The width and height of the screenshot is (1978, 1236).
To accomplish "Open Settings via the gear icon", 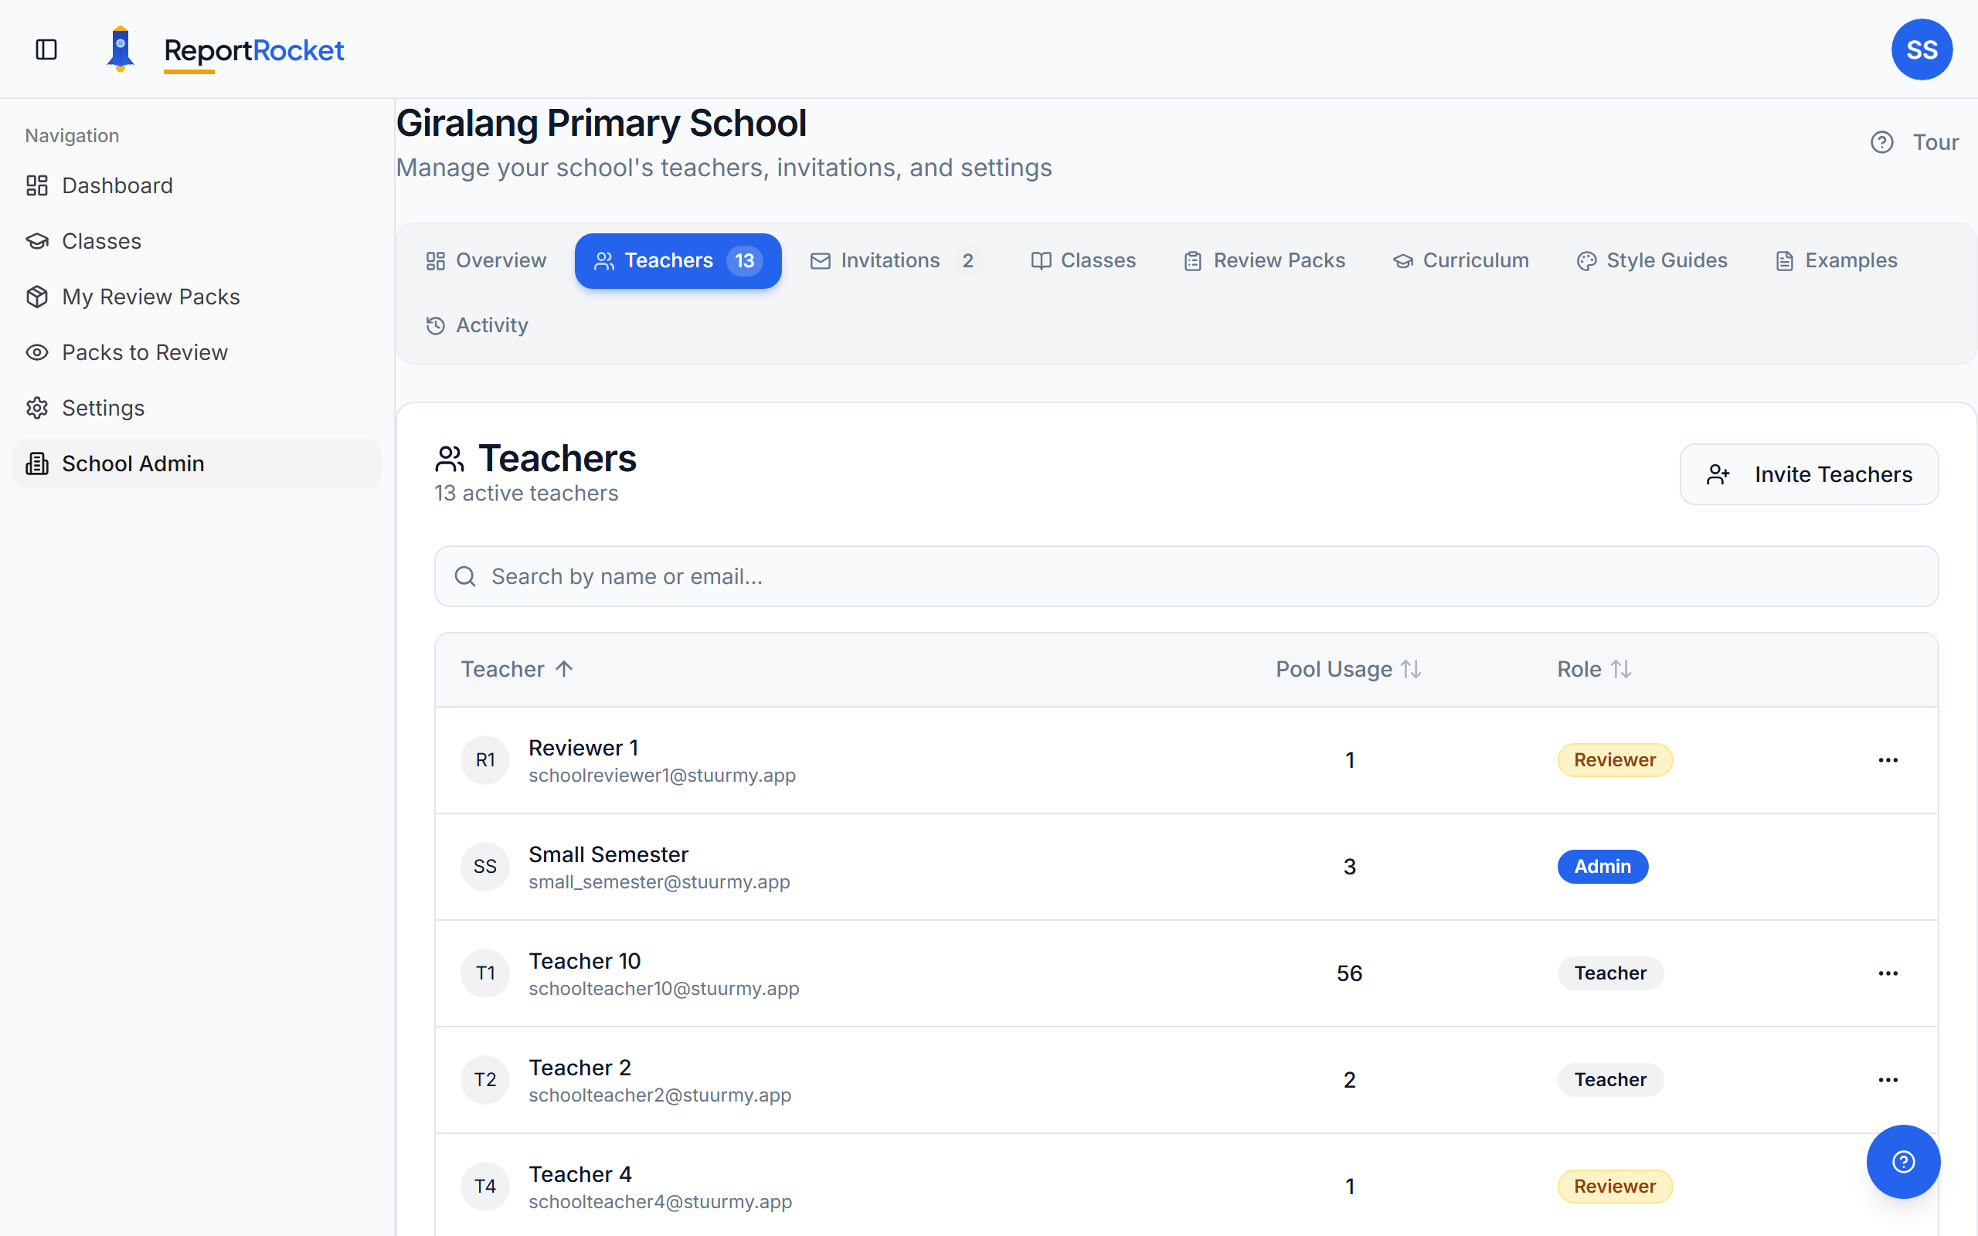I will pyautogui.click(x=37, y=407).
